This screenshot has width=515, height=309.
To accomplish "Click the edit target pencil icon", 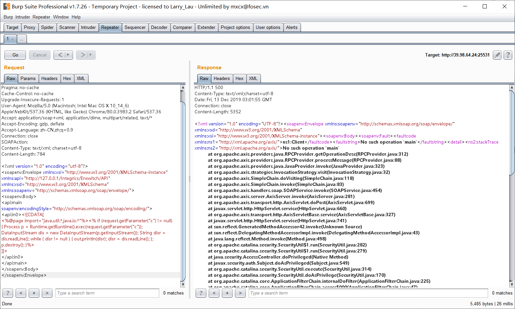I will [x=497, y=55].
